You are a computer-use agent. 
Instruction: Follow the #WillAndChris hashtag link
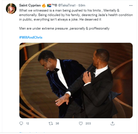tap(31, 37)
